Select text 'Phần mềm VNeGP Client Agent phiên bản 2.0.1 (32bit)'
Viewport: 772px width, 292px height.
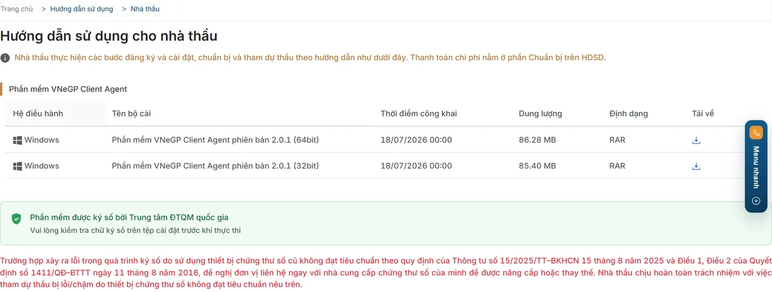point(215,166)
